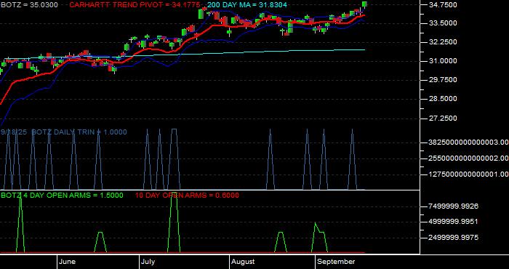Click the BOTZ DAILY TRIN = 1.0000 label
Viewport: 509px width, 269px height.
(79, 132)
